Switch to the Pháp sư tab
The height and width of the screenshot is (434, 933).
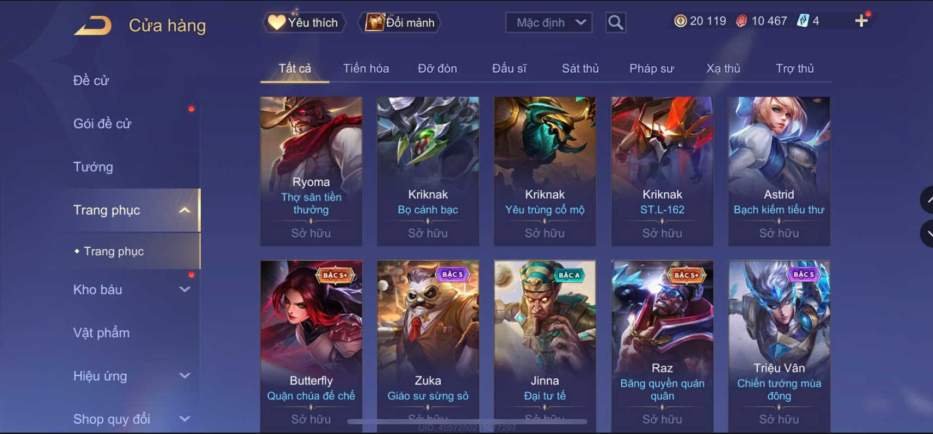click(x=651, y=68)
